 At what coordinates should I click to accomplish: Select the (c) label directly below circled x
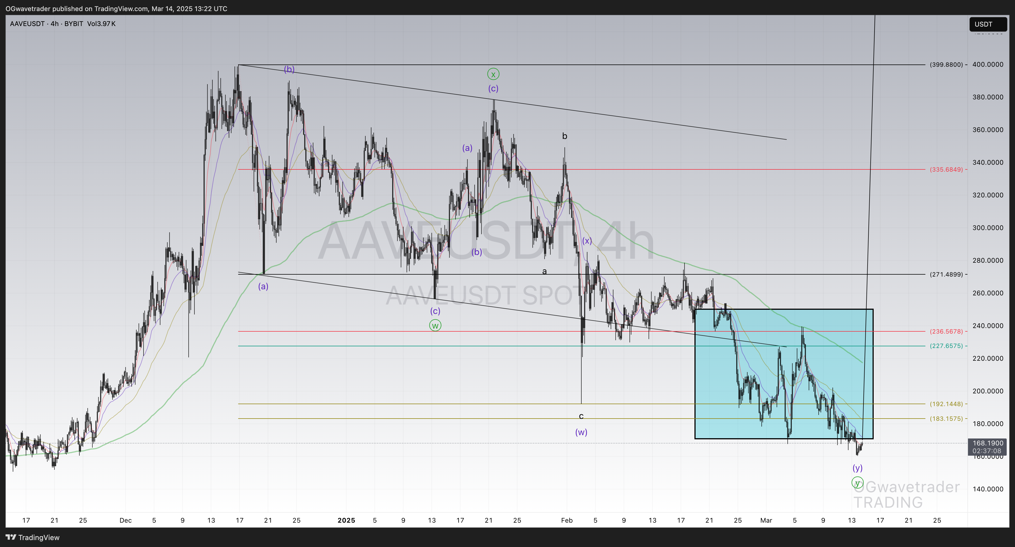[493, 88]
